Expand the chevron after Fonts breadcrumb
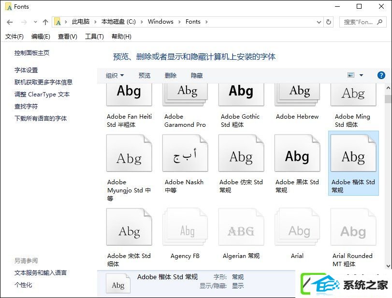The image size is (392, 298). pos(206,22)
